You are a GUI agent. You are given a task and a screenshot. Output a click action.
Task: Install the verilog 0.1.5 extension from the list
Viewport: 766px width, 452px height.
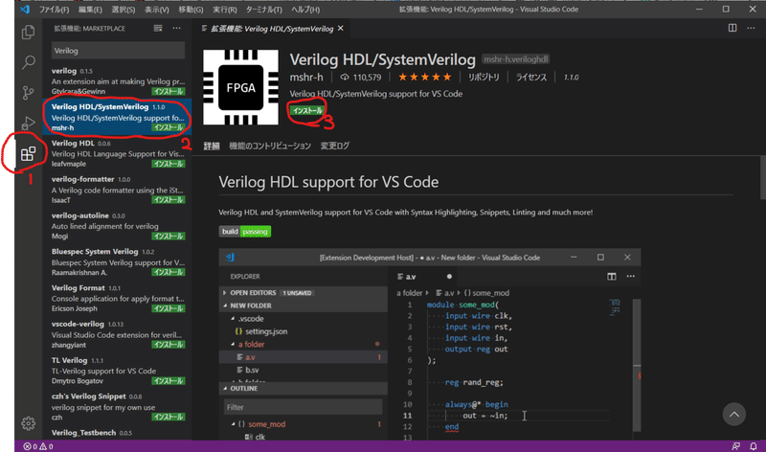coord(169,91)
